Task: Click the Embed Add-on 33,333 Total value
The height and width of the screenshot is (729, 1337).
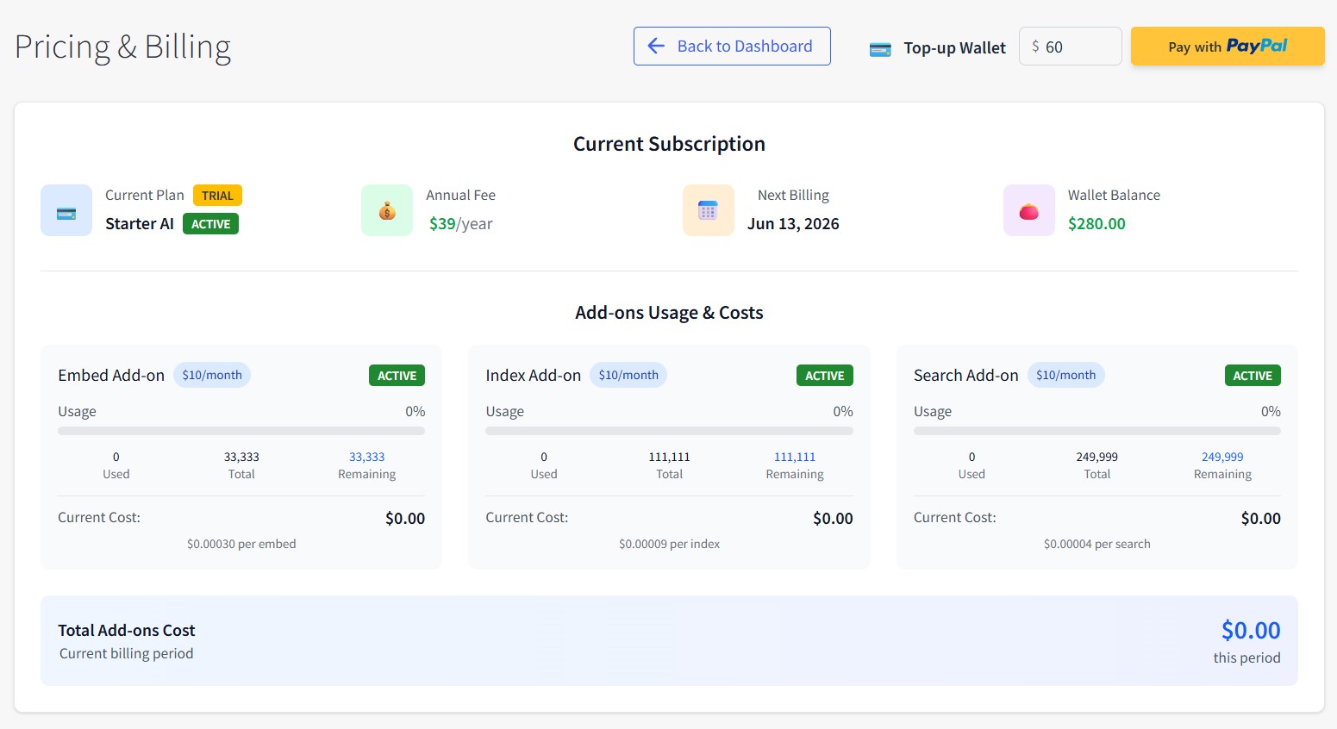Action: click(241, 457)
